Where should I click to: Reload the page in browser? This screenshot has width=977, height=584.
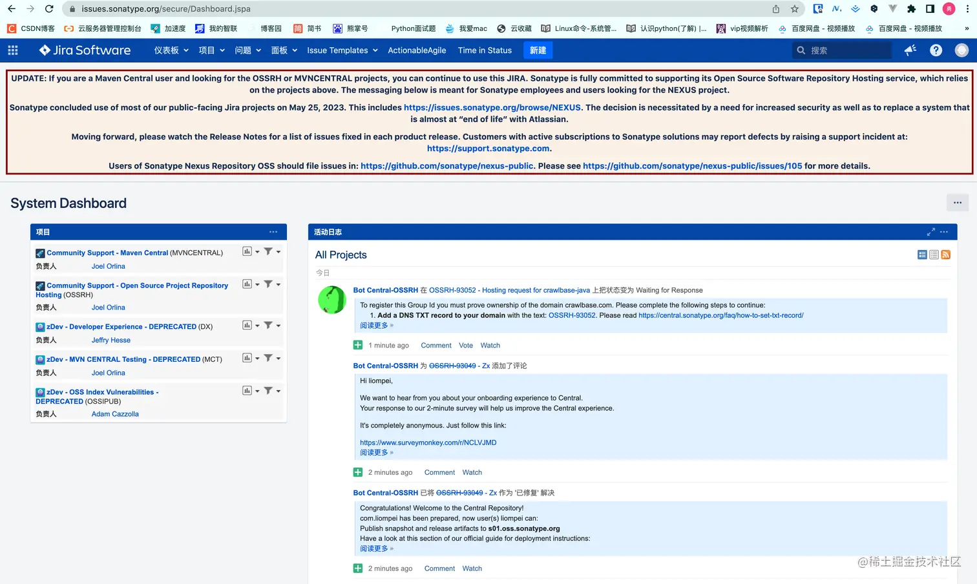coord(49,9)
